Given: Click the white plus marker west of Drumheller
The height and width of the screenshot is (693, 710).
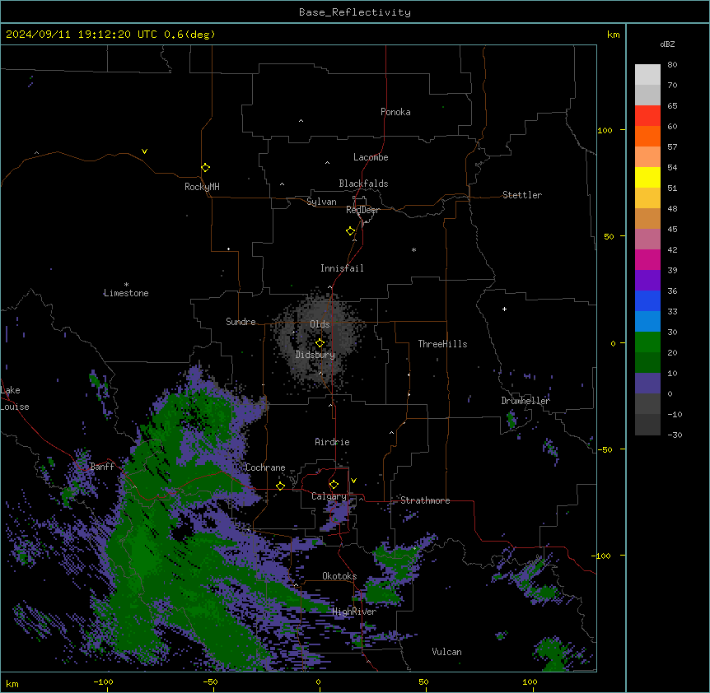Looking at the screenshot, I should tap(504, 309).
